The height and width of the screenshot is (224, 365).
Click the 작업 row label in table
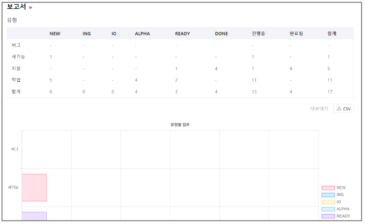coord(16,80)
